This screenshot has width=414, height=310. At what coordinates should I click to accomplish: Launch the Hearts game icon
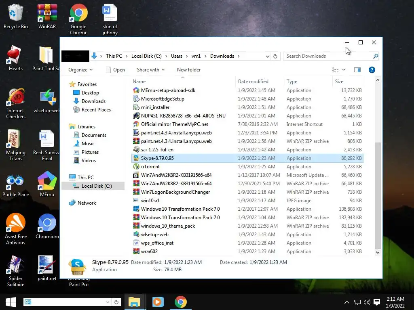[x=16, y=58]
